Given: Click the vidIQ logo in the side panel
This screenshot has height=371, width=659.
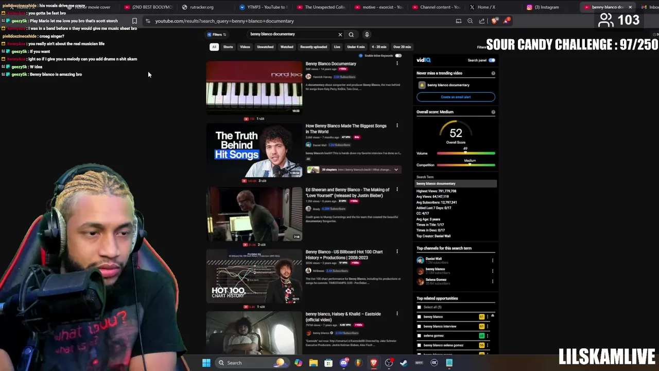Looking at the screenshot, I should coord(424,60).
